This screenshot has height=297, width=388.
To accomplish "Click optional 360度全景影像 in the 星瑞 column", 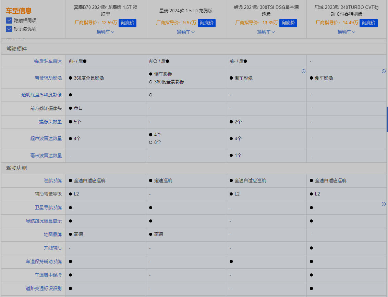I will [169, 82].
